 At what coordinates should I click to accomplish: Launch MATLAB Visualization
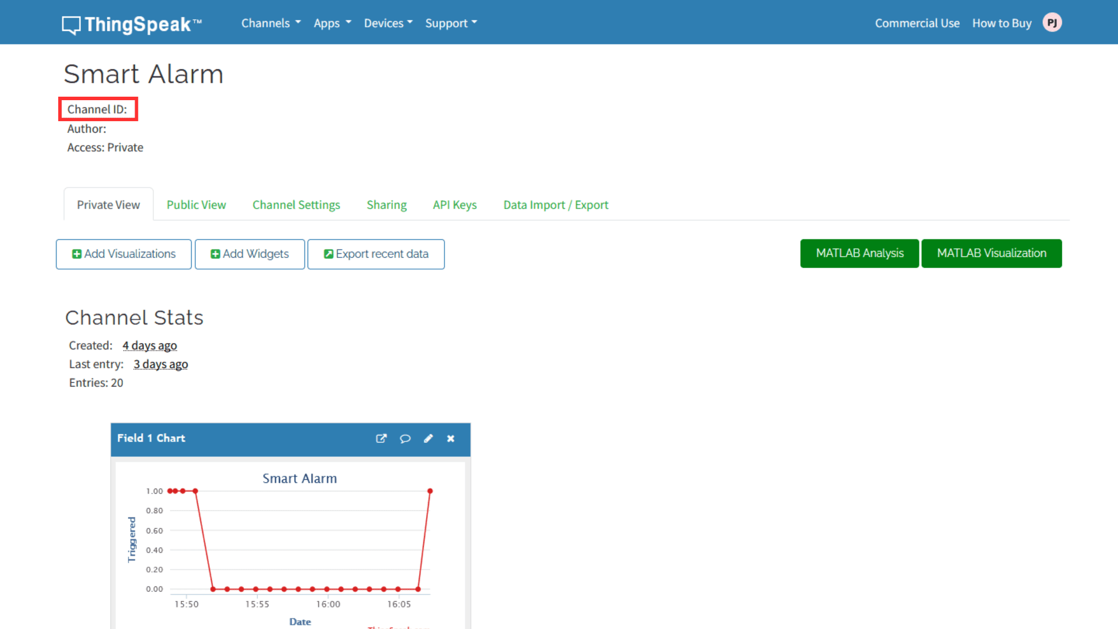992,253
